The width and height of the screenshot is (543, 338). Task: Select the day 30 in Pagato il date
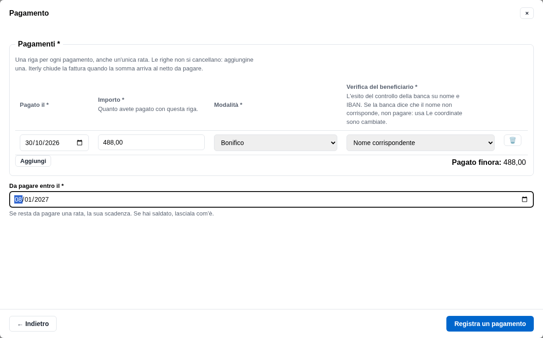click(x=29, y=143)
